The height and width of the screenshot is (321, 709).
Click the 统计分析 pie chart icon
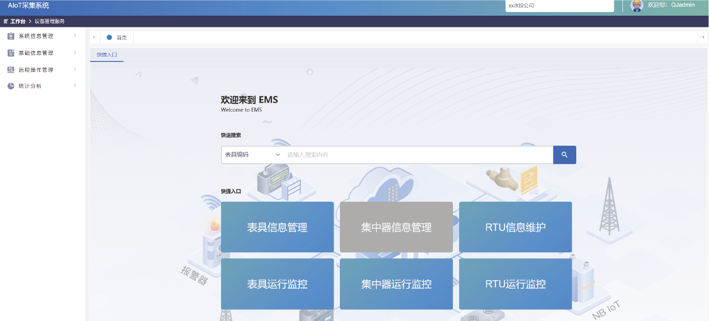pyautogui.click(x=11, y=86)
